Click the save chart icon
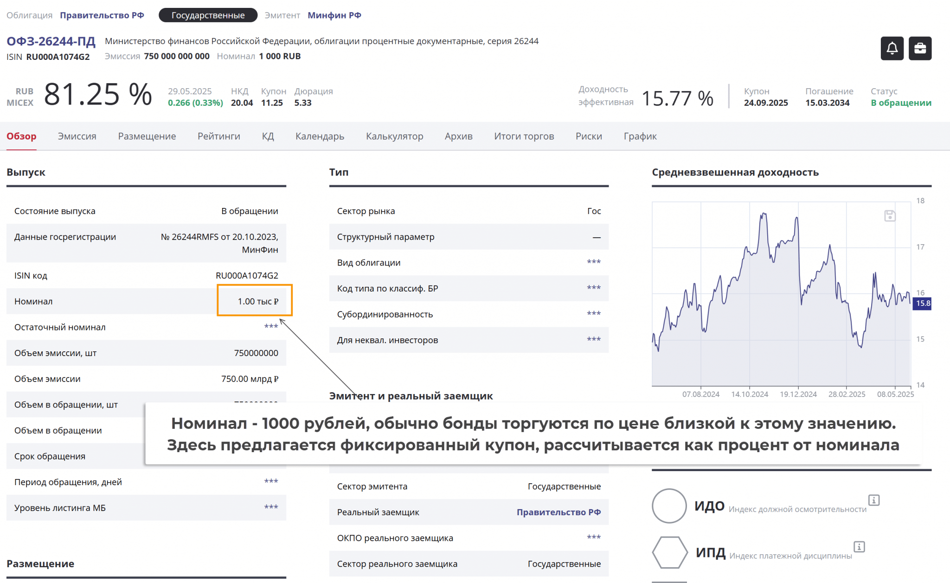 [x=889, y=216]
